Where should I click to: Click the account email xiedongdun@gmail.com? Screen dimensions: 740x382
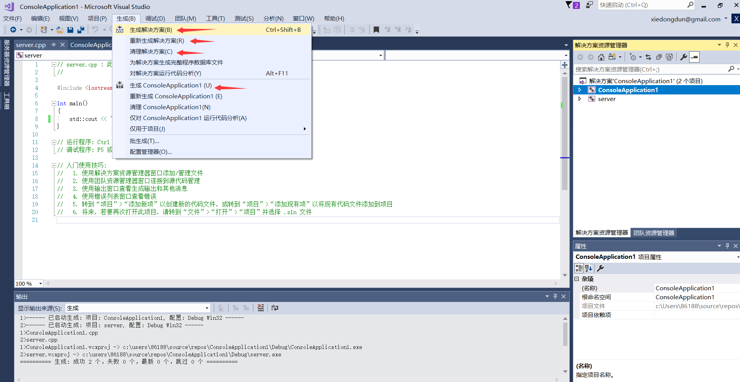pos(686,19)
